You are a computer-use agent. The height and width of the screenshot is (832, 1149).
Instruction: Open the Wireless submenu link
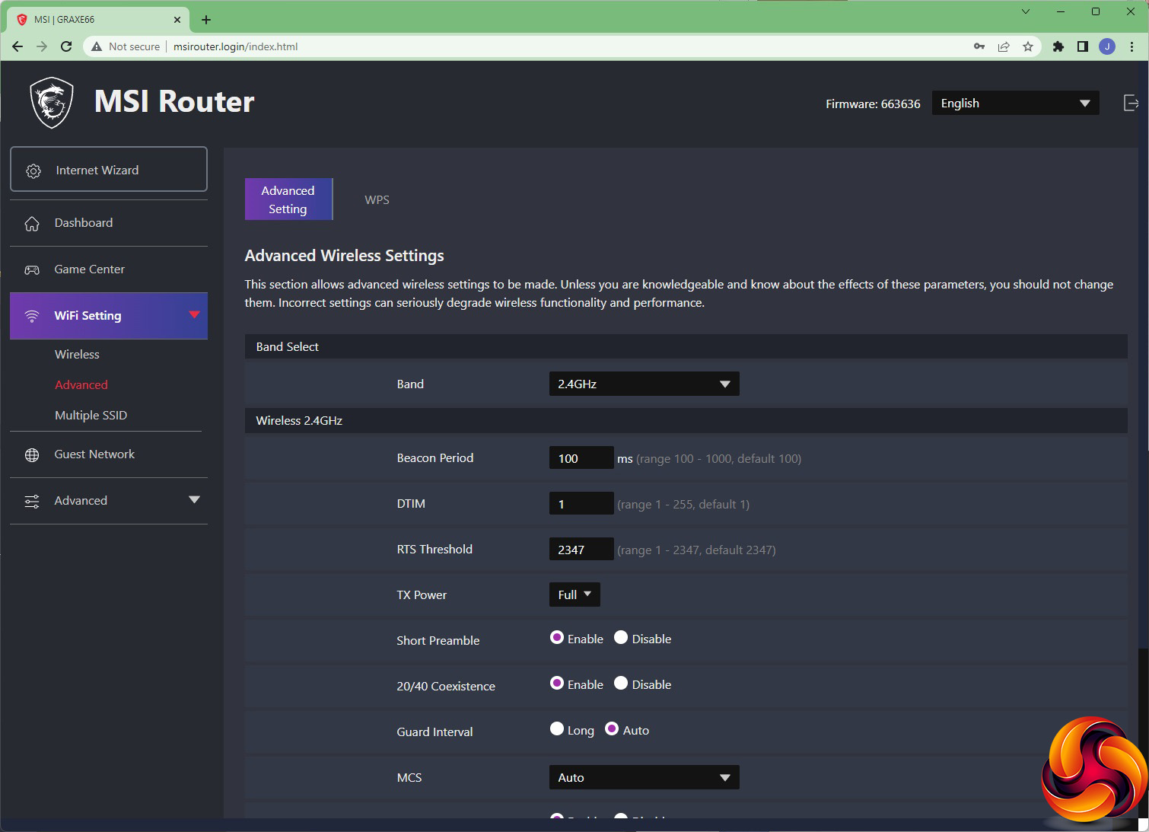[77, 355]
